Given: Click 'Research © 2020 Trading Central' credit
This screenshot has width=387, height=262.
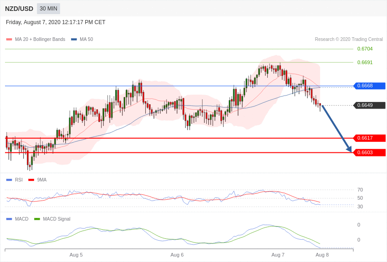Looking at the screenshot, I should coord(349,40).
